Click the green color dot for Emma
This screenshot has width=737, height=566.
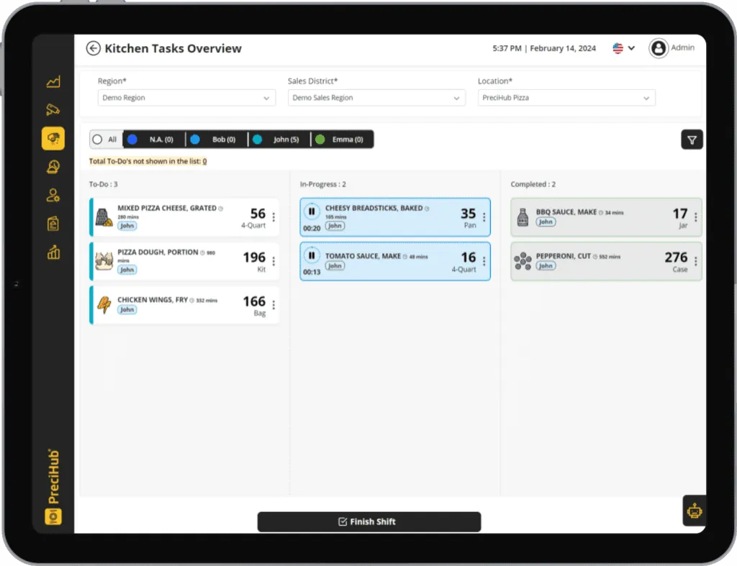pyautogui.click(x=320, y=140)
